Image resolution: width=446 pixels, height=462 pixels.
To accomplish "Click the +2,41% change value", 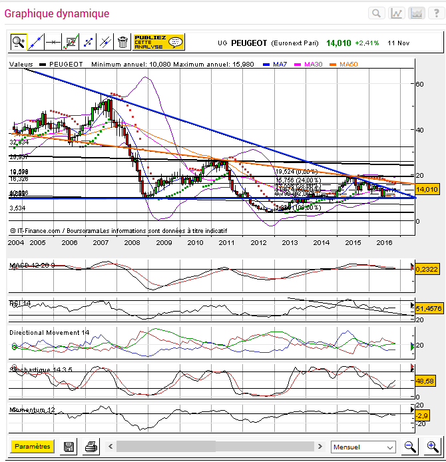I will [367, 43].
